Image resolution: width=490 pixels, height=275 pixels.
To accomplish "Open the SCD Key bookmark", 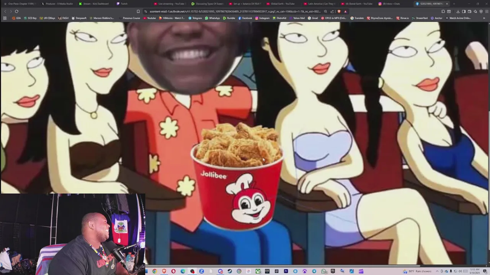I will [30, 18].
